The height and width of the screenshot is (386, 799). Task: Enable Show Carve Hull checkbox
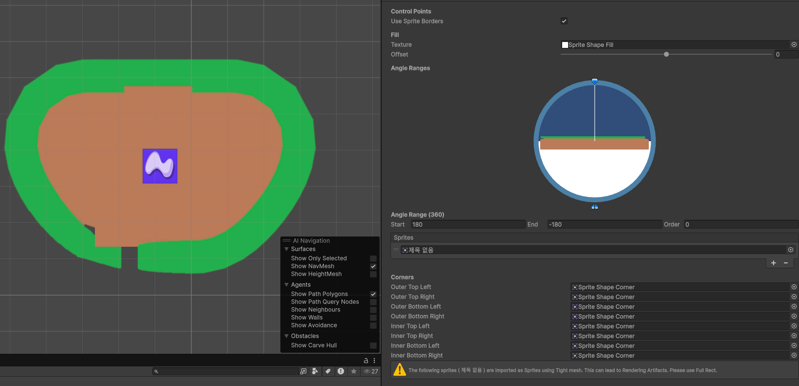click(x=373, y=345)
